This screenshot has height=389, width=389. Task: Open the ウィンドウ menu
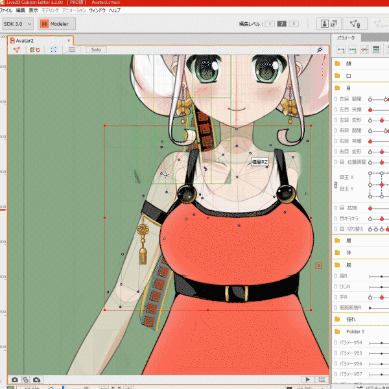pyautogui.click(x=97, y=10)
